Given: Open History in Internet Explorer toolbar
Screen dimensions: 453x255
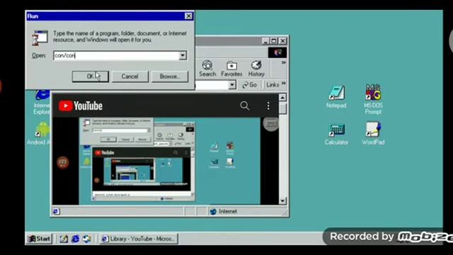Looking at the screenshot, I should [256, 69].
